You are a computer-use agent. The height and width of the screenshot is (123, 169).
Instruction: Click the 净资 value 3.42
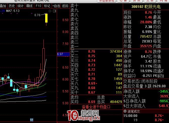(x=149, y=61)
